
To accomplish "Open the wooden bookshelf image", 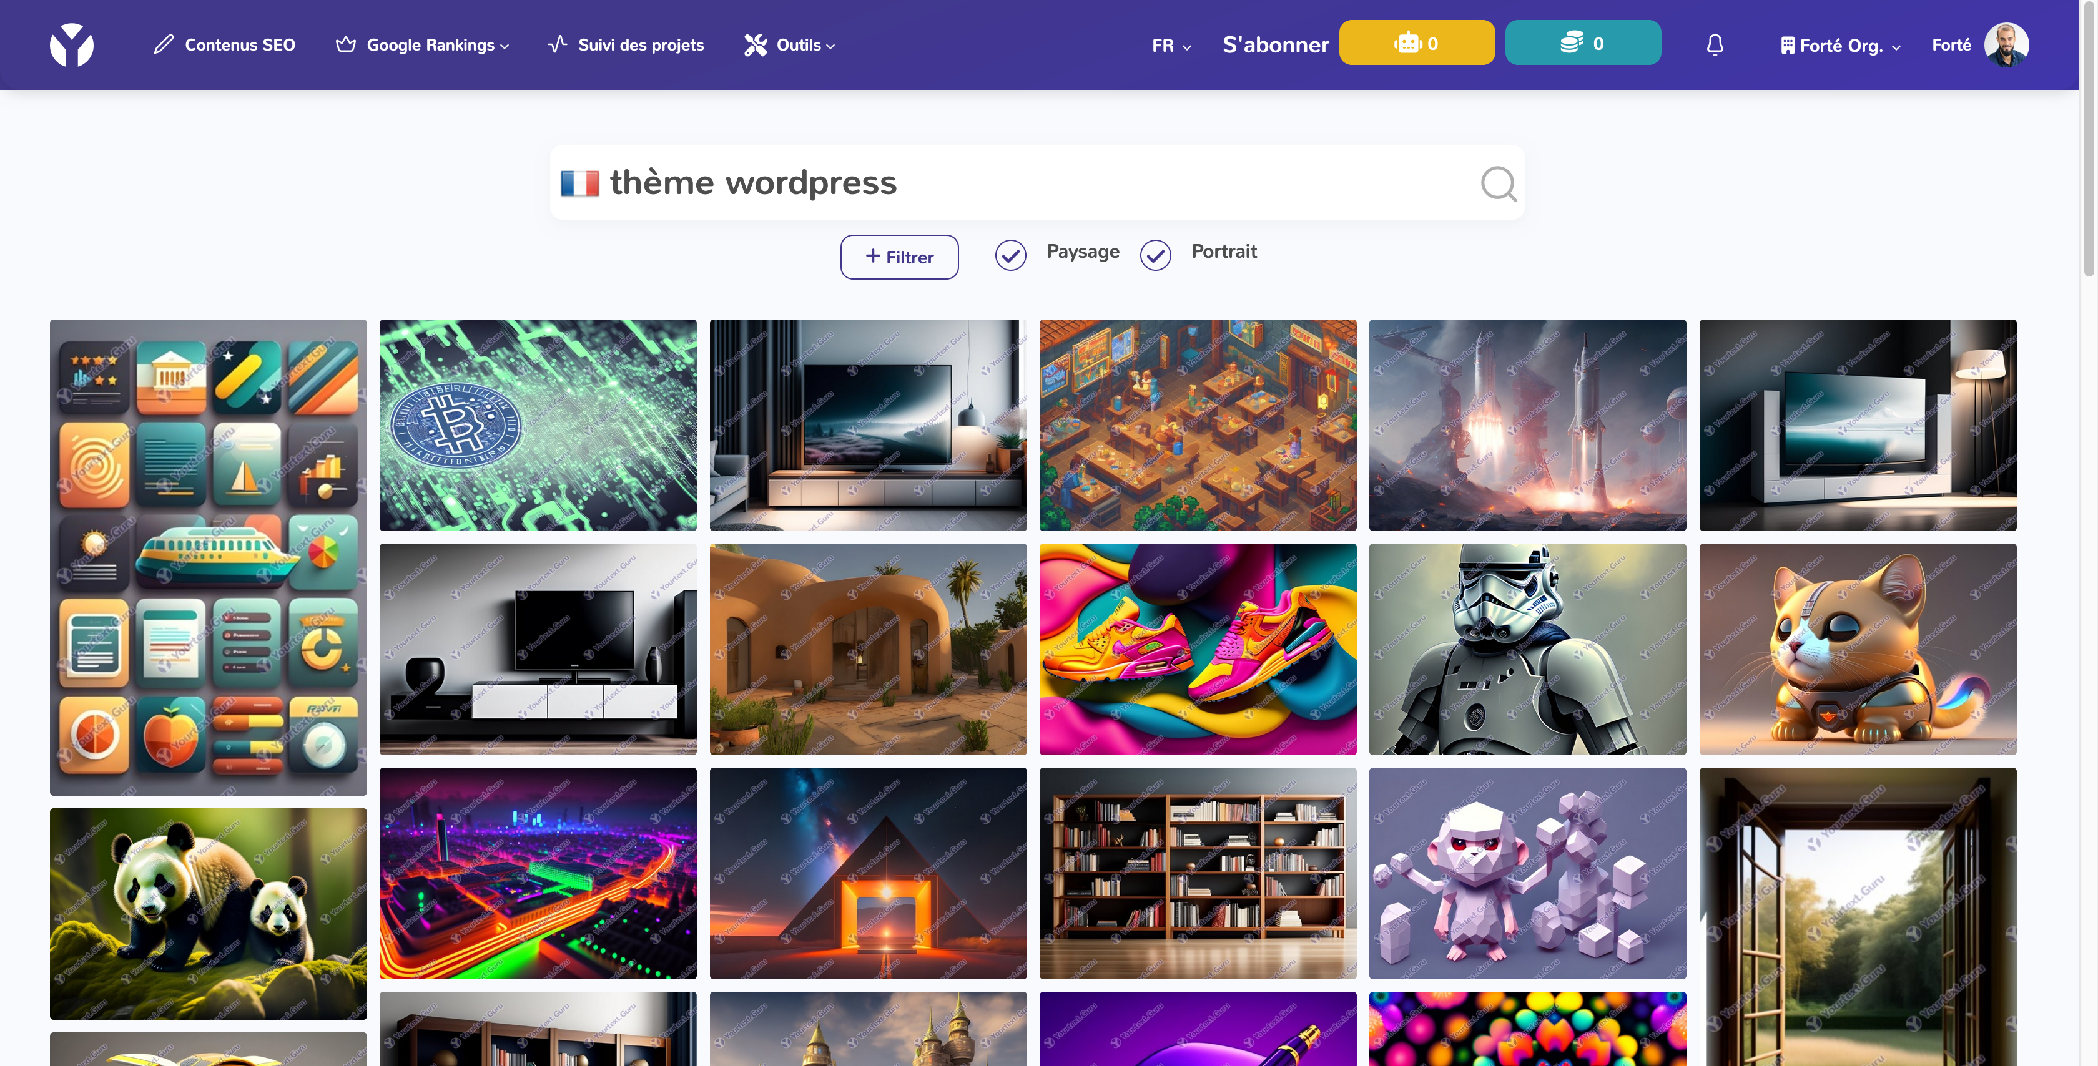I will click(1198, 873).
